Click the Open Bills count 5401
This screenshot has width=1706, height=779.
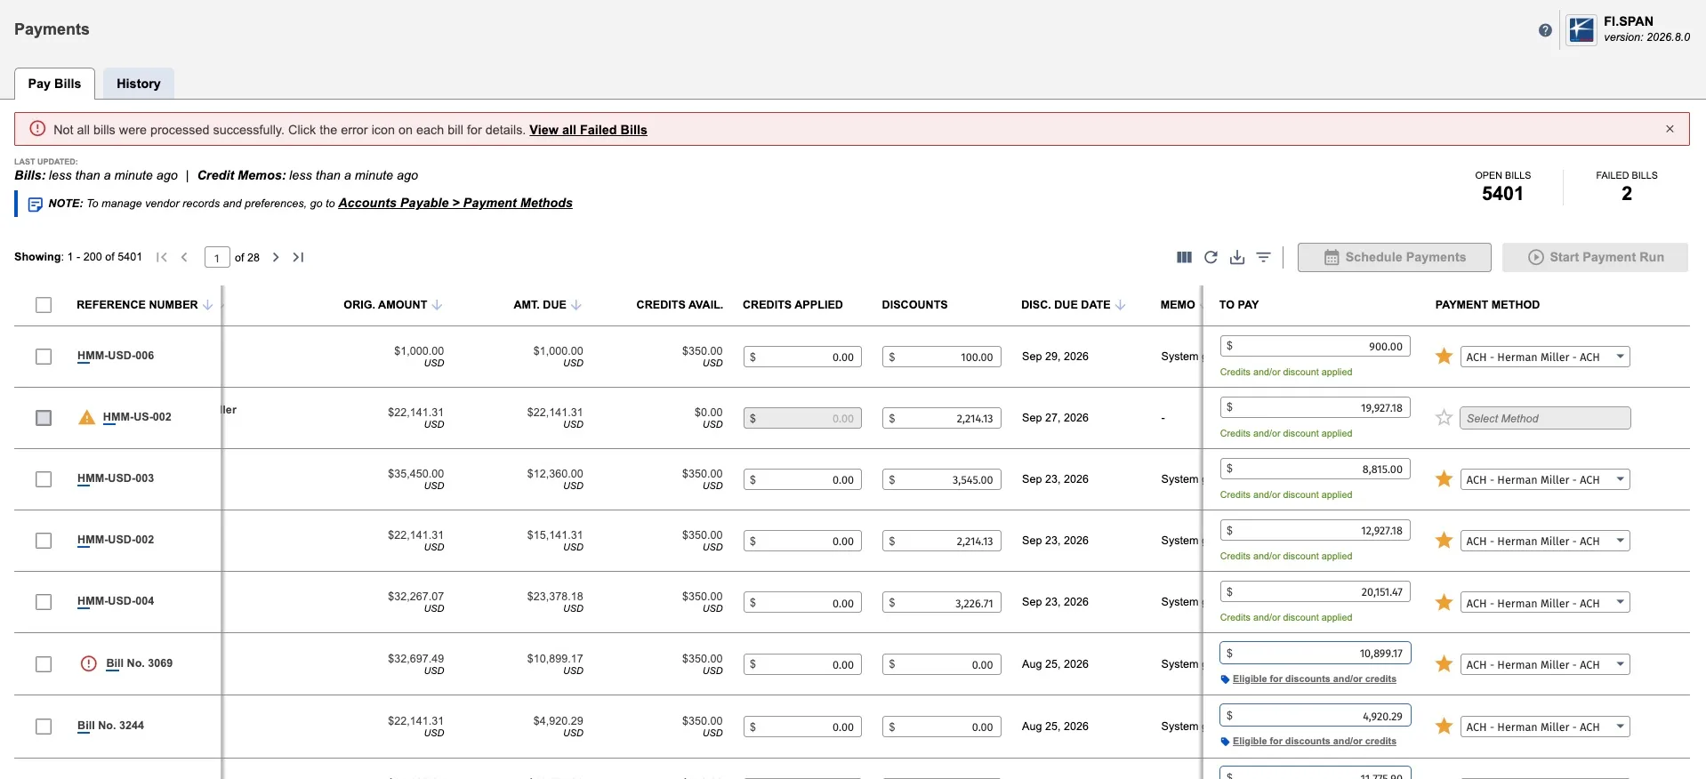[1502, 194]
